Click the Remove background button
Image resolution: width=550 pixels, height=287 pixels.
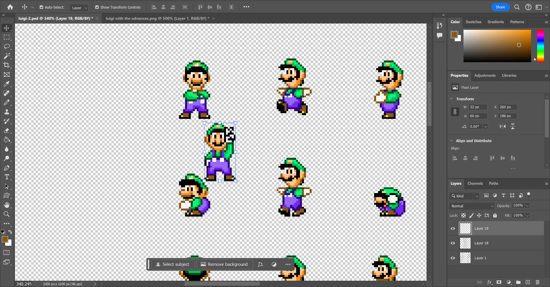pos(225,264)
